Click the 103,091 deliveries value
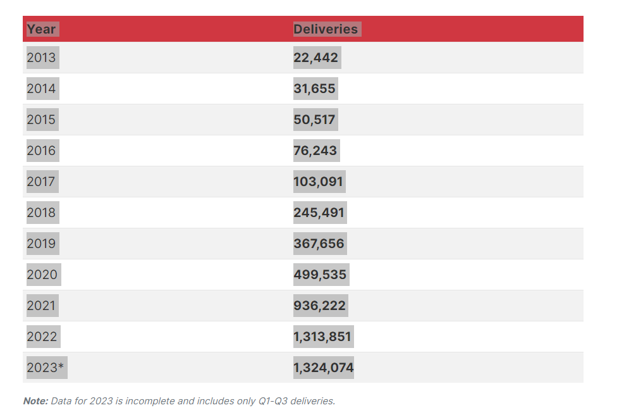This screenshot has width=636, height=410. [319, 182]
